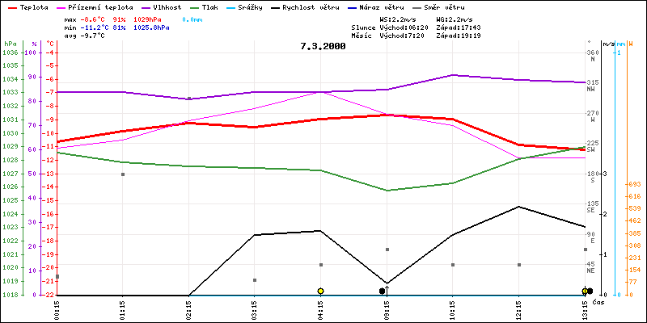This screenshot has height=323, width=647.
Task: Click the 315 NW wind direction label
Action: point(593,86)
